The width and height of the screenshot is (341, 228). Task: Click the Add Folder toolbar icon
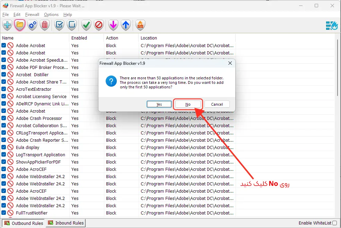click(20, 25)
